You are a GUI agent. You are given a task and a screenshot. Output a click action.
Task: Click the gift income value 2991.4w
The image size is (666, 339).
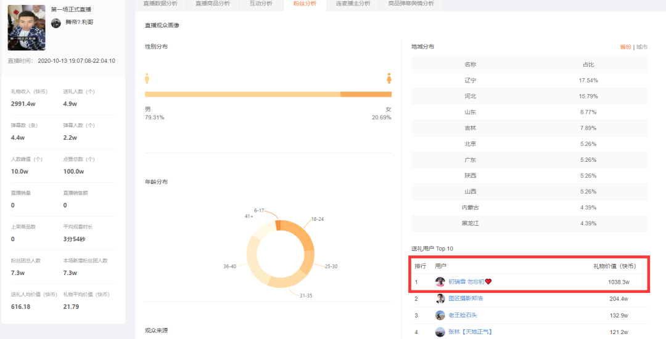click(23, 104)
